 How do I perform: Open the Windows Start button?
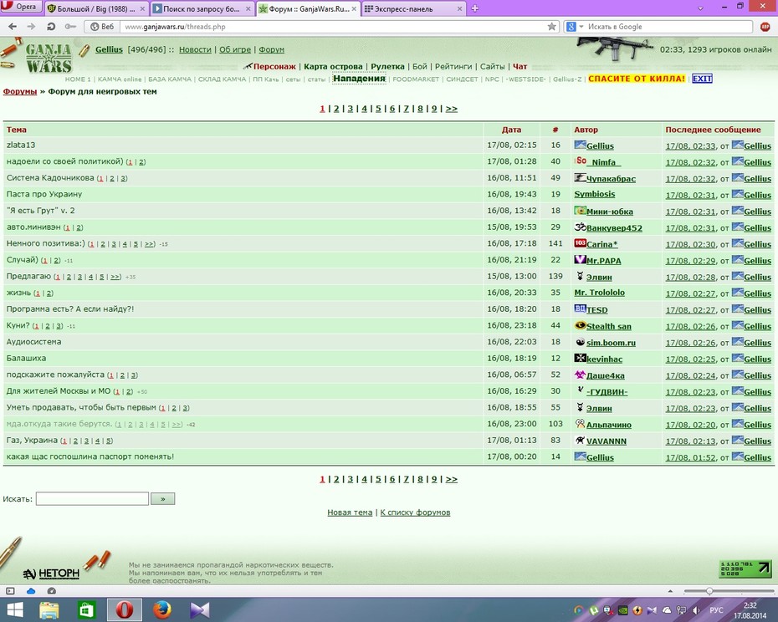[15, 610]
